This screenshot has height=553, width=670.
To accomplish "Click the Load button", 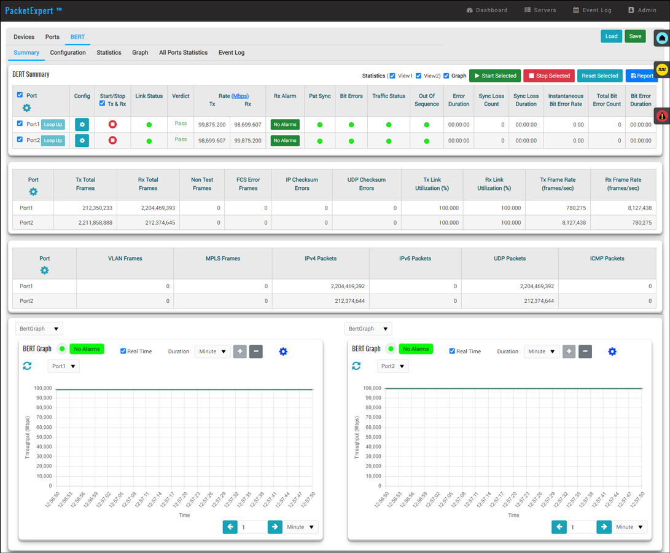I will click(x=612, y=36).
